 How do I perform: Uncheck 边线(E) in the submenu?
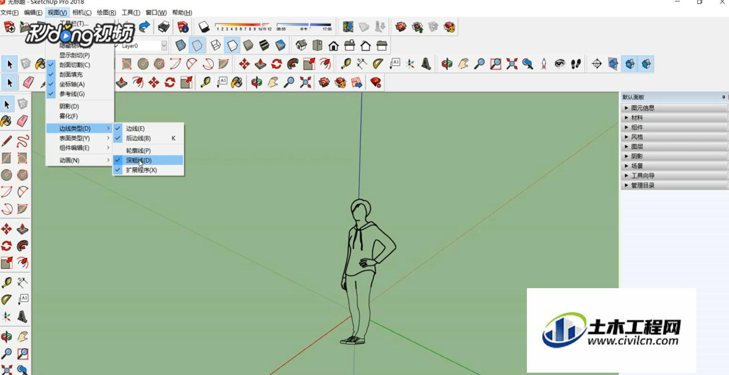[x=148, y=129]
